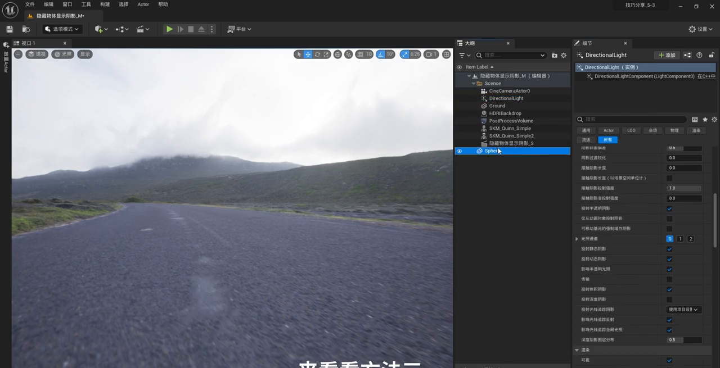
Task: Toggle scale snapping icon showing 0.25
Action: [x=404, y=54]
